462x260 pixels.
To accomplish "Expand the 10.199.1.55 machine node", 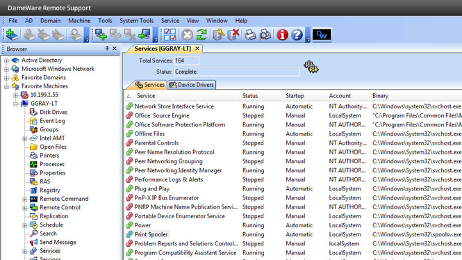I will [x=15, y=95].
